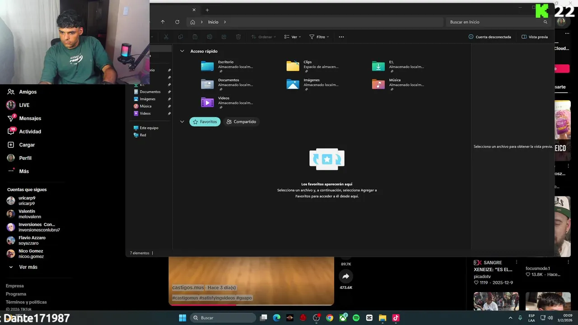Open the Ordenar sort dropdown
The image size is (578, 325).
point(264,37)
